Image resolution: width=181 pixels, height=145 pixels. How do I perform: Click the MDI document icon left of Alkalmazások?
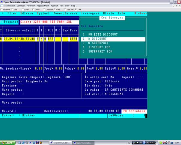click(2, 6)
